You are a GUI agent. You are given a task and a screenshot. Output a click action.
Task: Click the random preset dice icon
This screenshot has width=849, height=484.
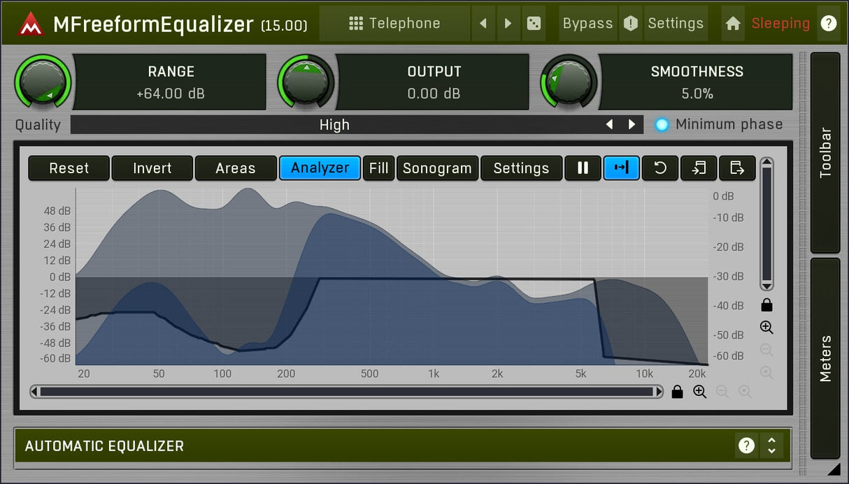click(534, 24)
